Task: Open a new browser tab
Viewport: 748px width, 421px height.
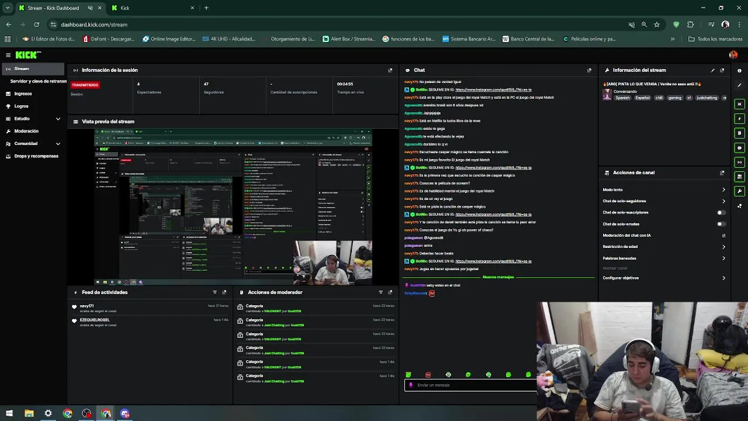Action: (206, 8)
